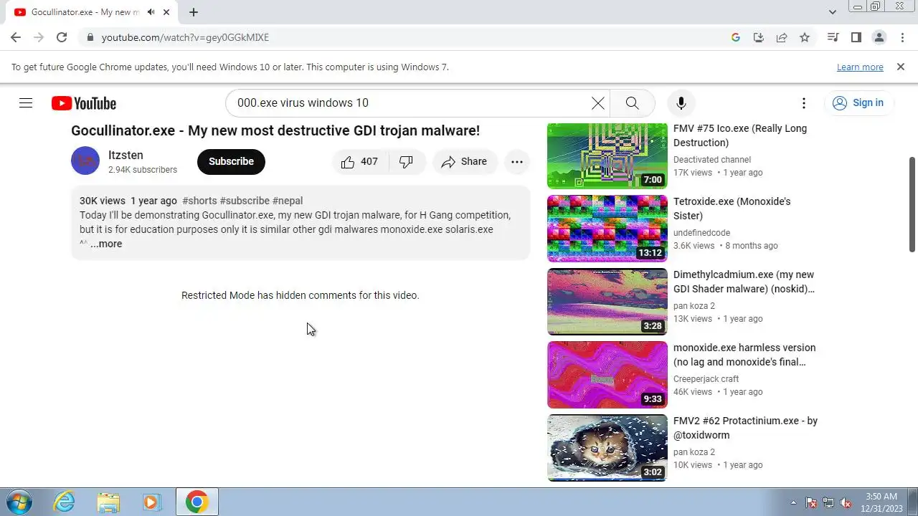Open Chrome media control button
Viewport: 918px width, 516px height.
(833, 37)
